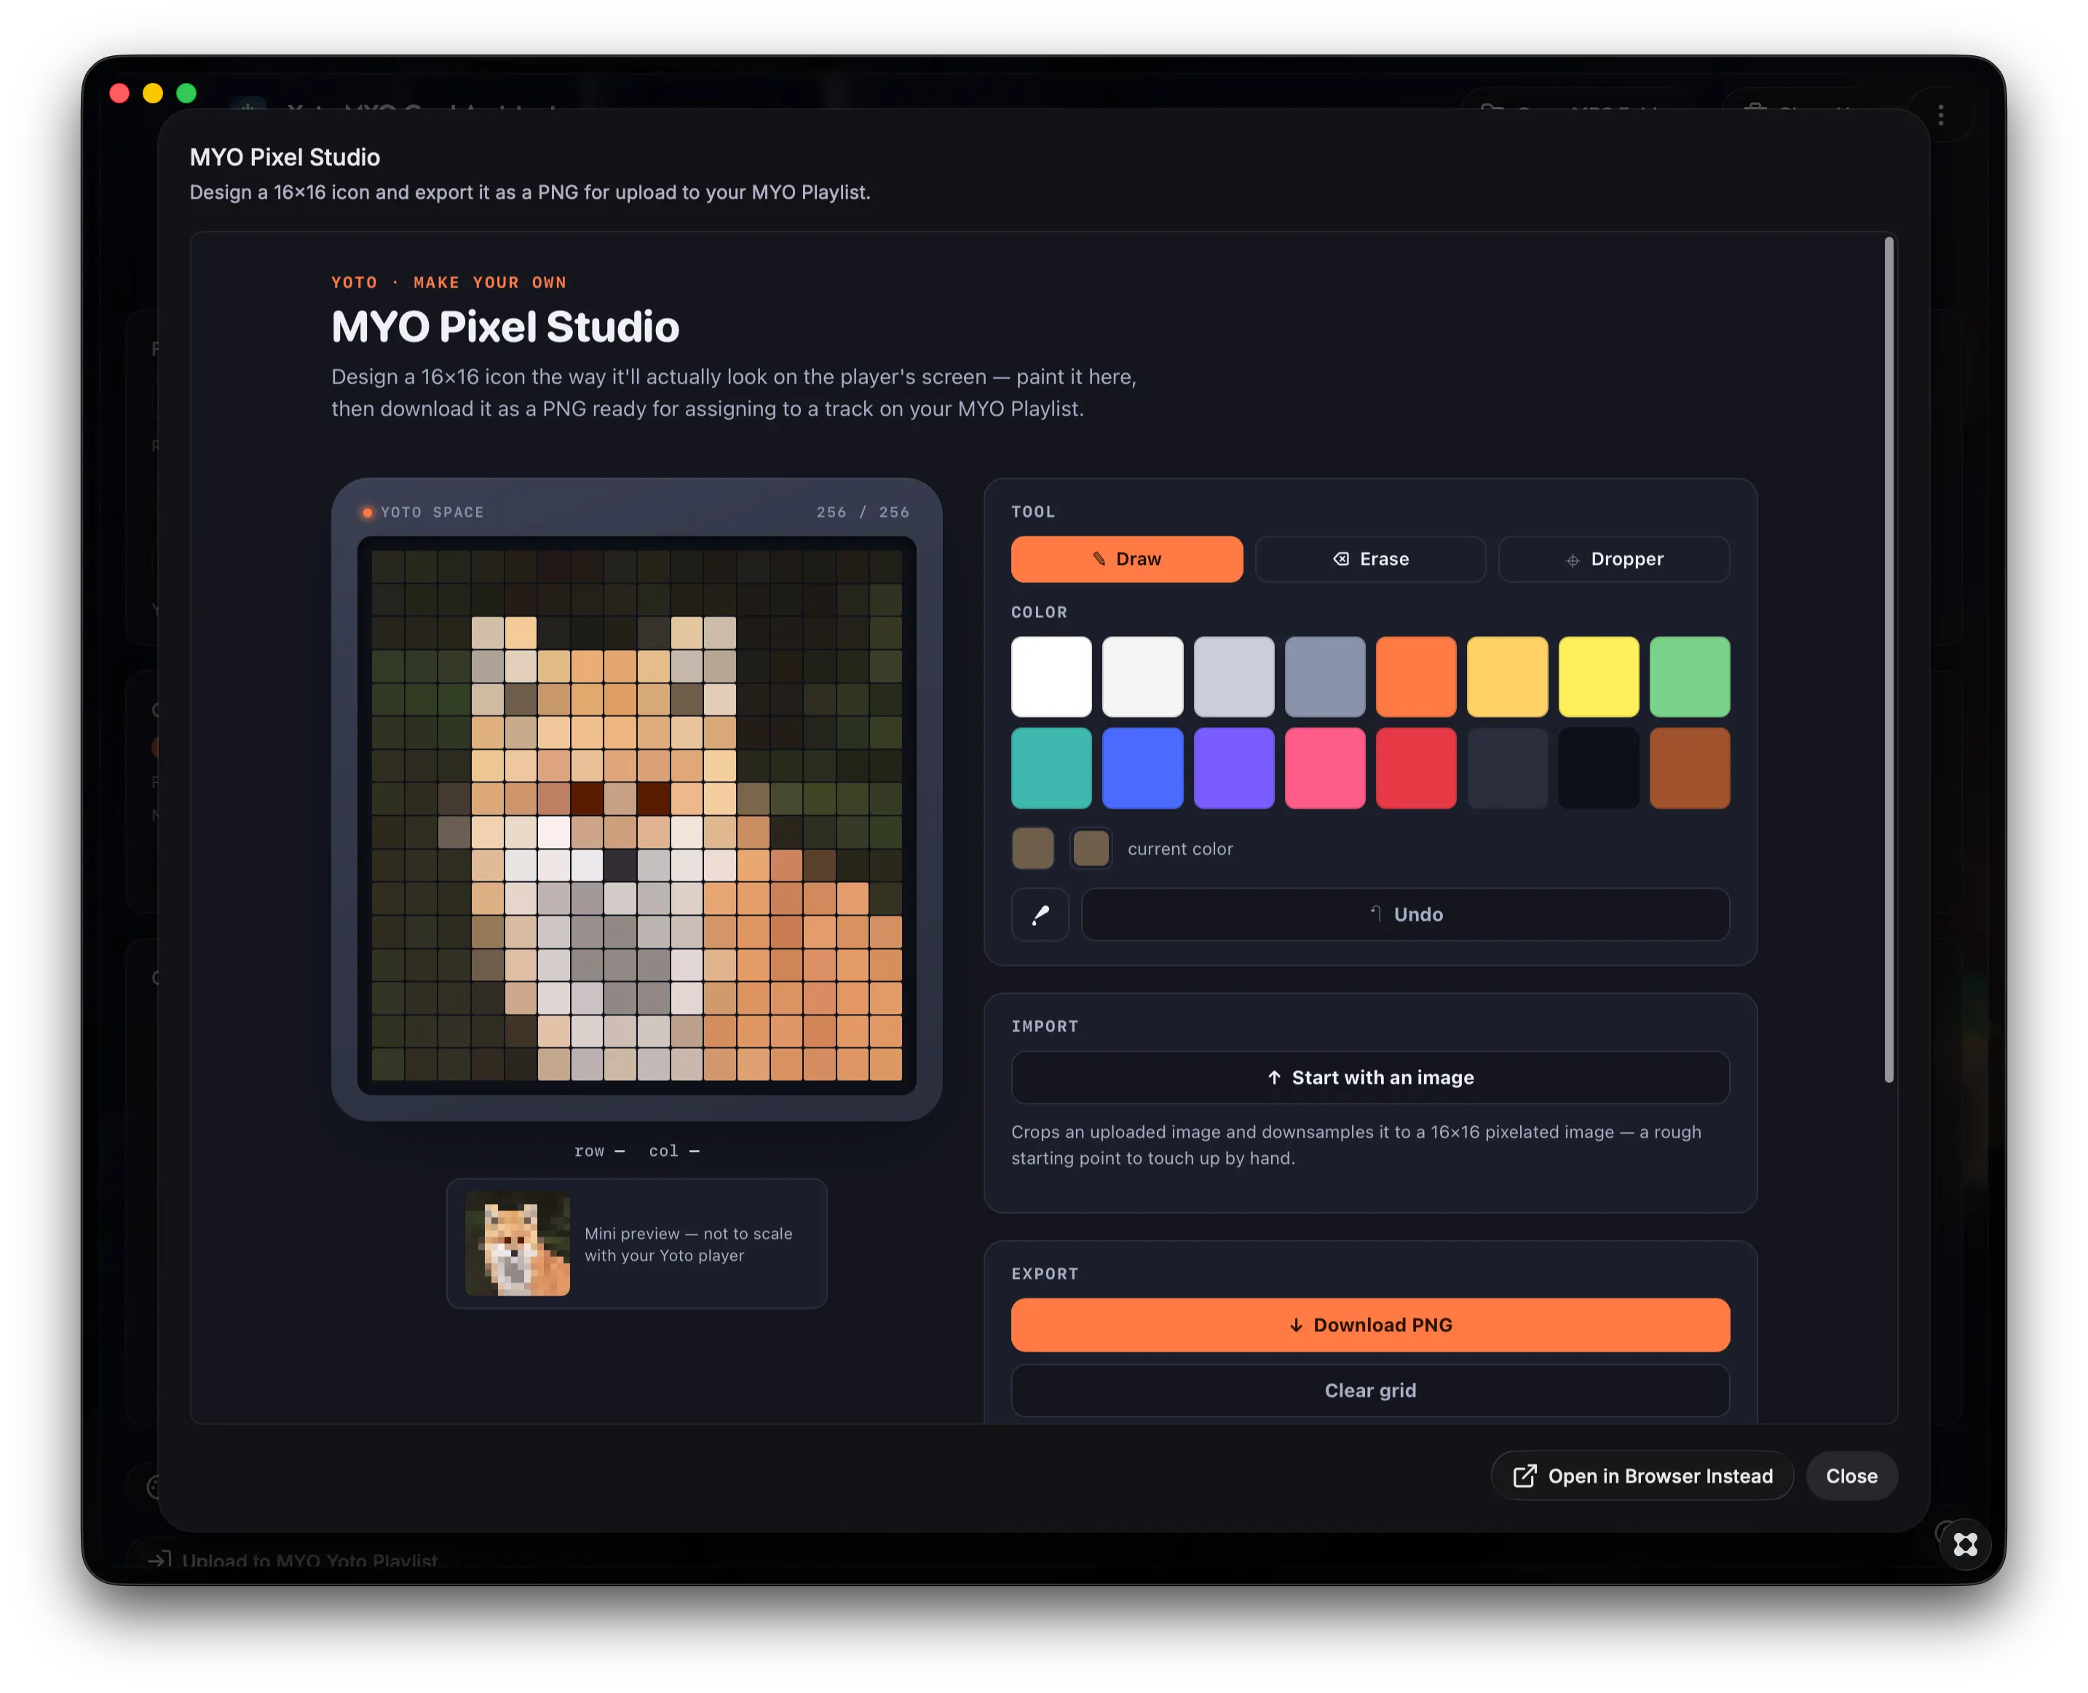
Task: Choose the royal blue swatch
Action: (1142, 767)
